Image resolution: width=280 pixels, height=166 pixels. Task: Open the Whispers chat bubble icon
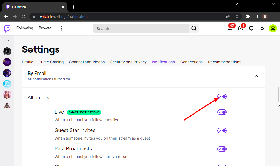pyautogui.click(x=251, y=28)
